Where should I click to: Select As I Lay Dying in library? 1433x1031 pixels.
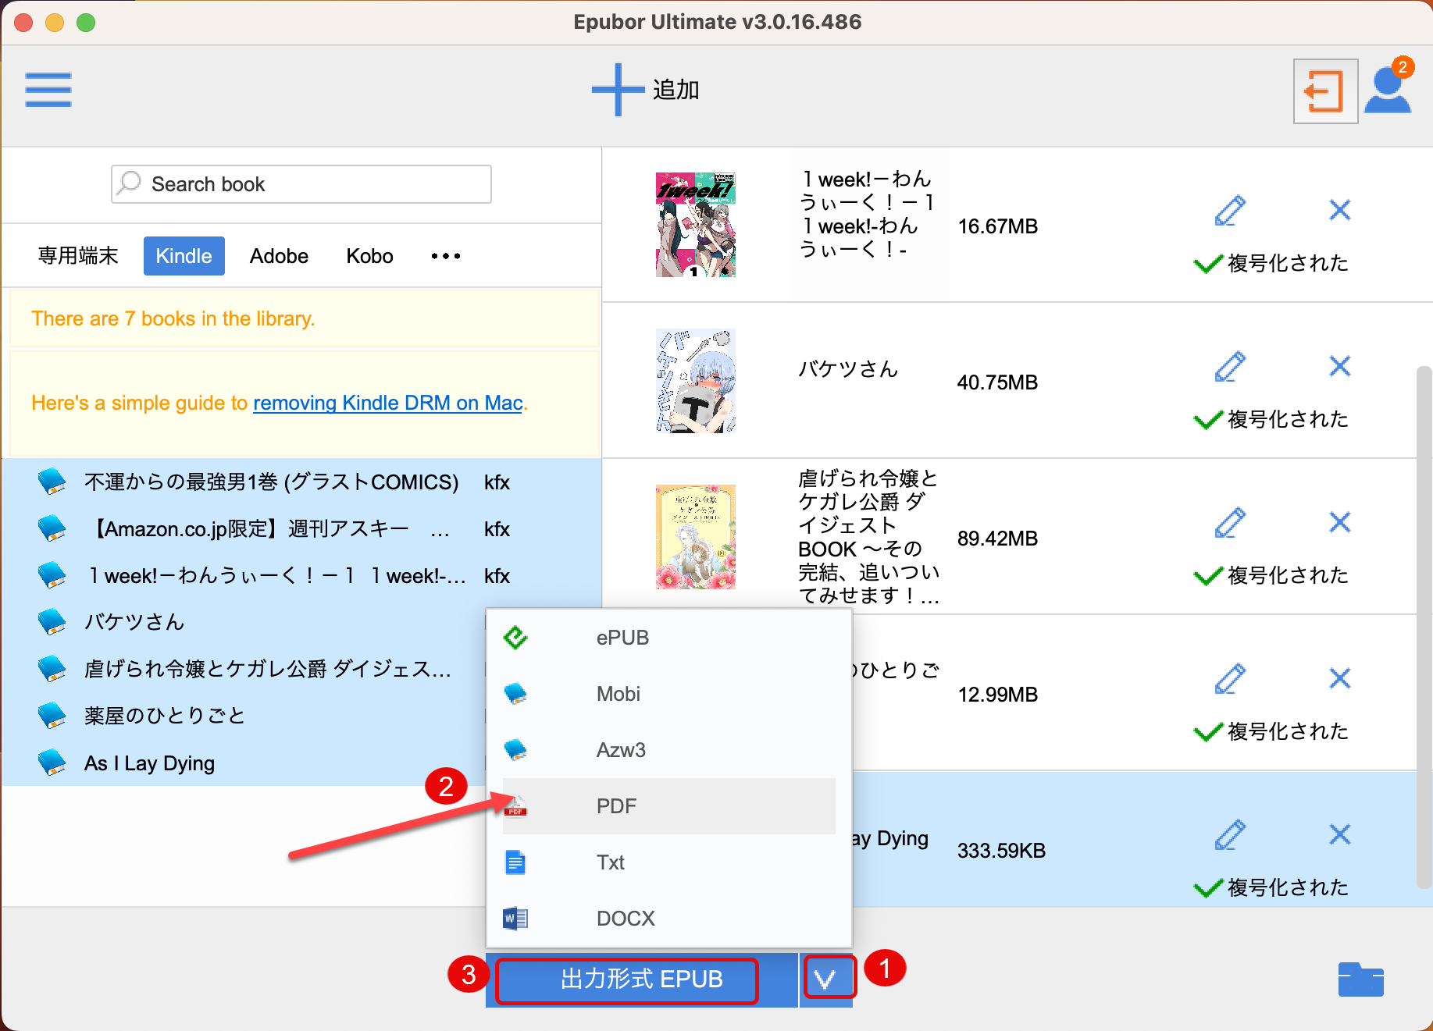coord(244,763)
